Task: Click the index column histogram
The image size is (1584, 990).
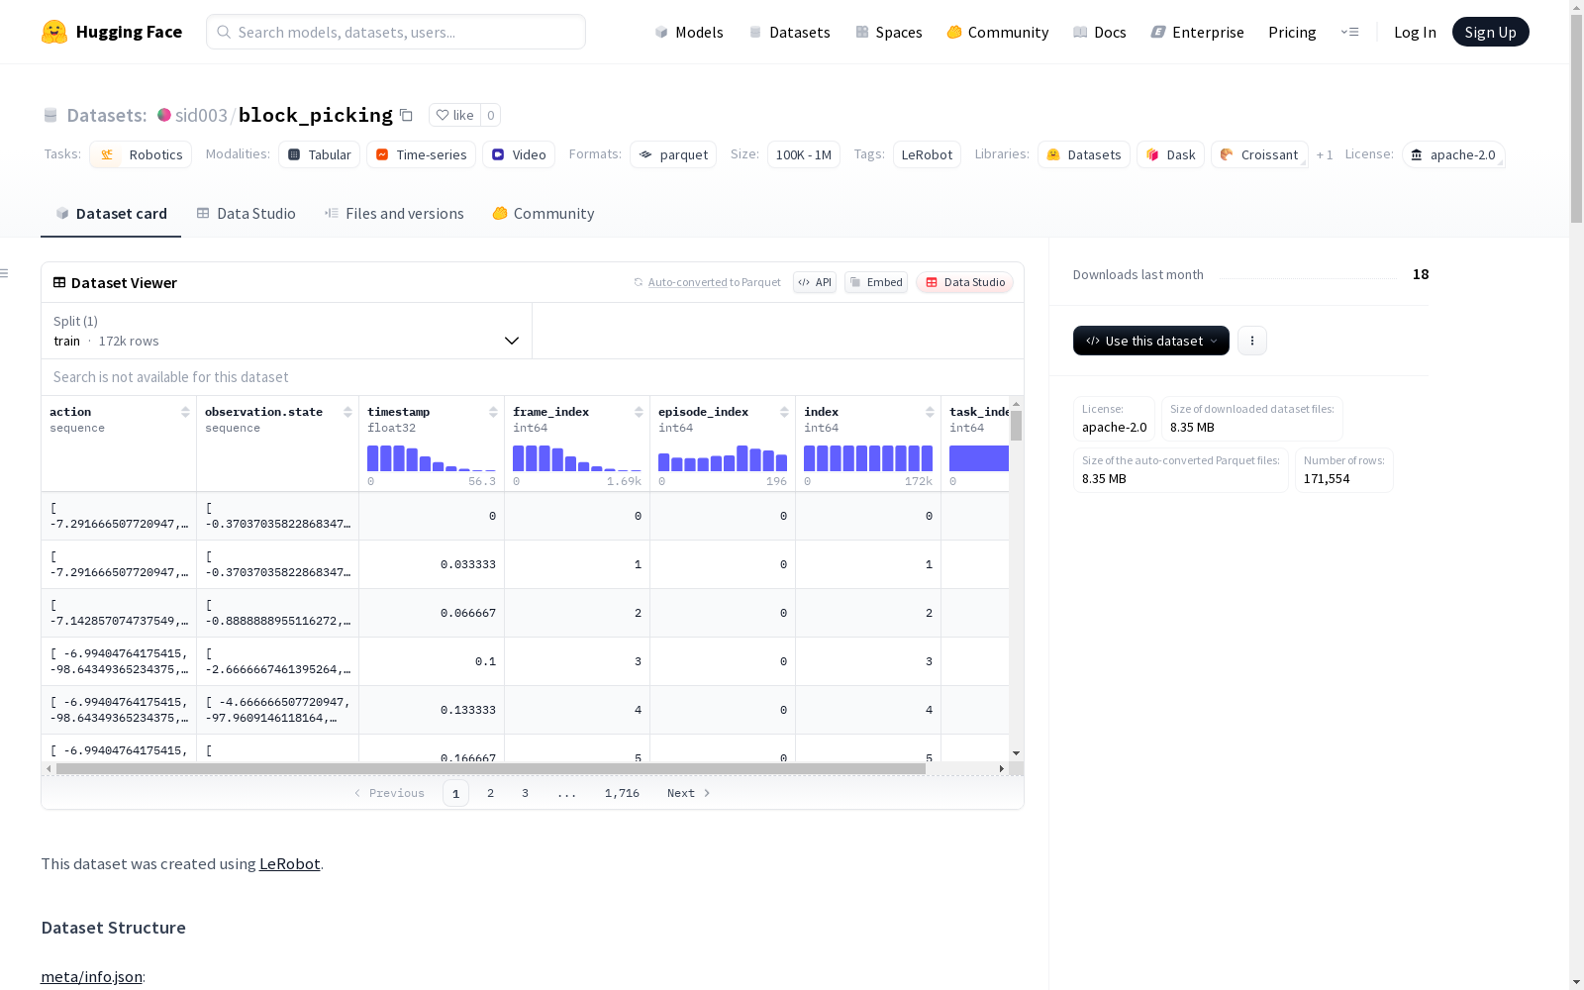Action: (x=868, y=458)
